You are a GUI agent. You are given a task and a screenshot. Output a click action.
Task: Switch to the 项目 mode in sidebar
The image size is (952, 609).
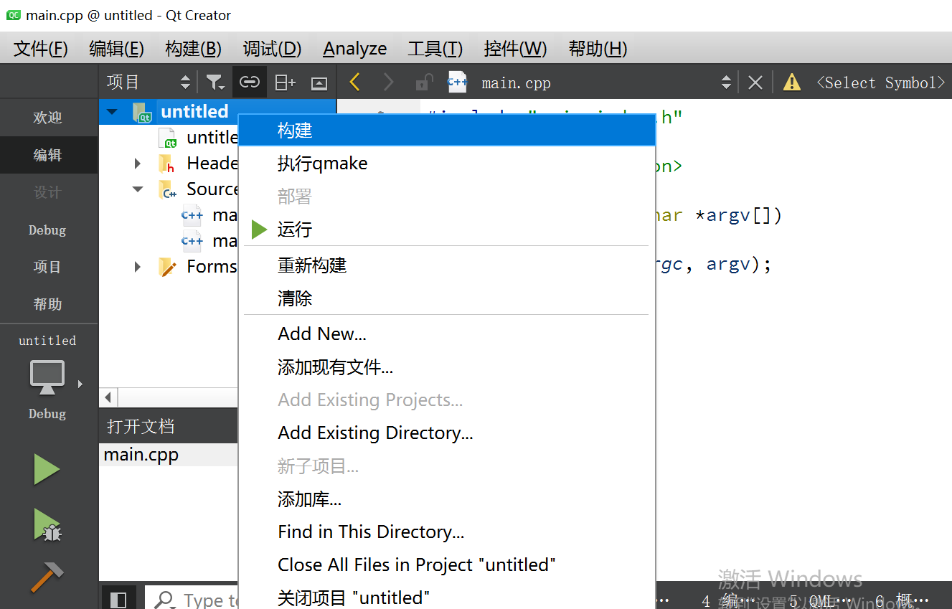tap(48, 267)
